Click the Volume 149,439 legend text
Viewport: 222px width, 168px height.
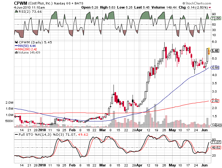(x=29, y=53)
